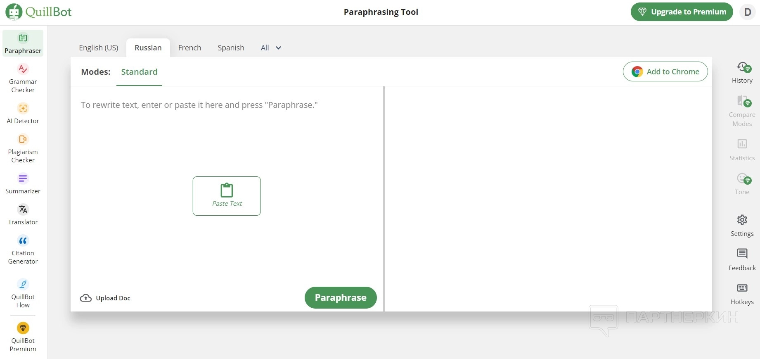Open the Summarizer tool
This screenshot has height=359, width=760.
(23, 183)
